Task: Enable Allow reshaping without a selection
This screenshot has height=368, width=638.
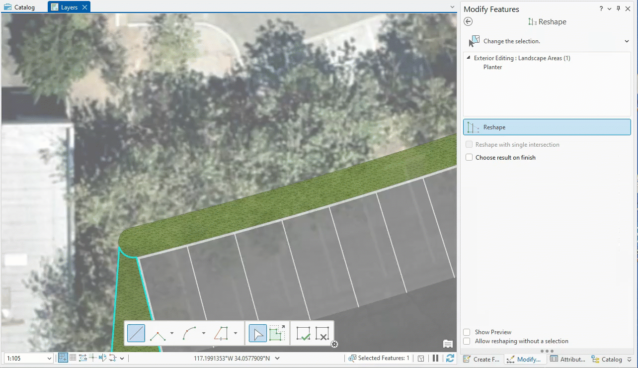Action: coord(467,341)
